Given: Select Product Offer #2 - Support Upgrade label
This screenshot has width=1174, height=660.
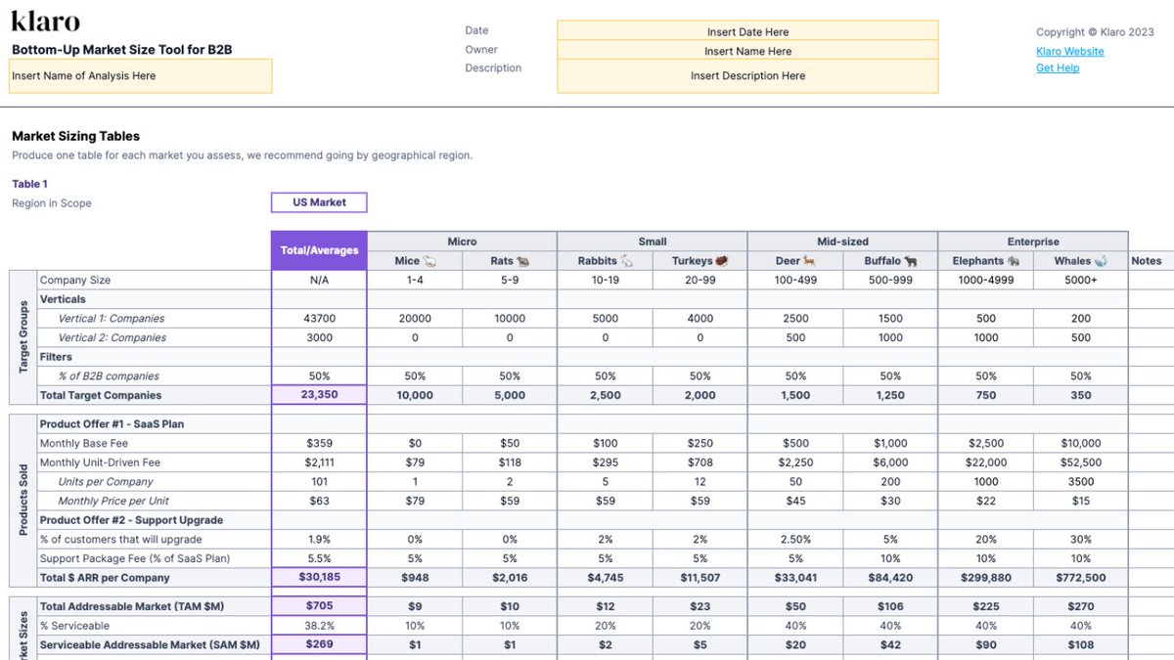Looking at the screenshot, I should tap(131, 520).
